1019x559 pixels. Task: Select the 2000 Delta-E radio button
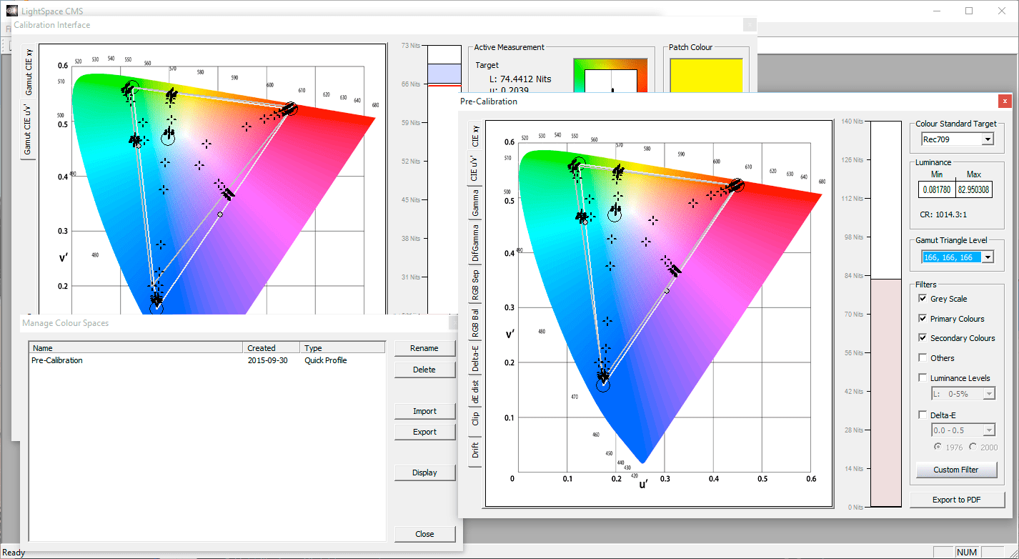pyautogui.click(x=973, y=447)
